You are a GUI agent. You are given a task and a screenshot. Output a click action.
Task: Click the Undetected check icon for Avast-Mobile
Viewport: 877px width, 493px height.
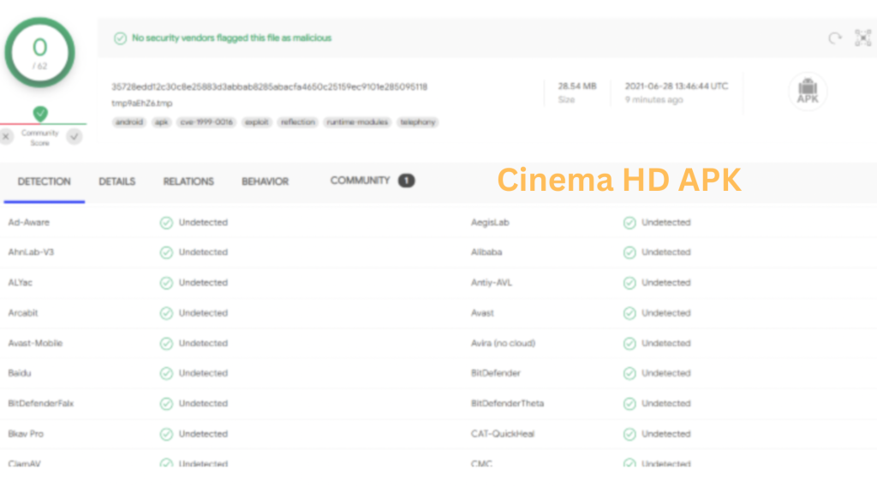166,343
